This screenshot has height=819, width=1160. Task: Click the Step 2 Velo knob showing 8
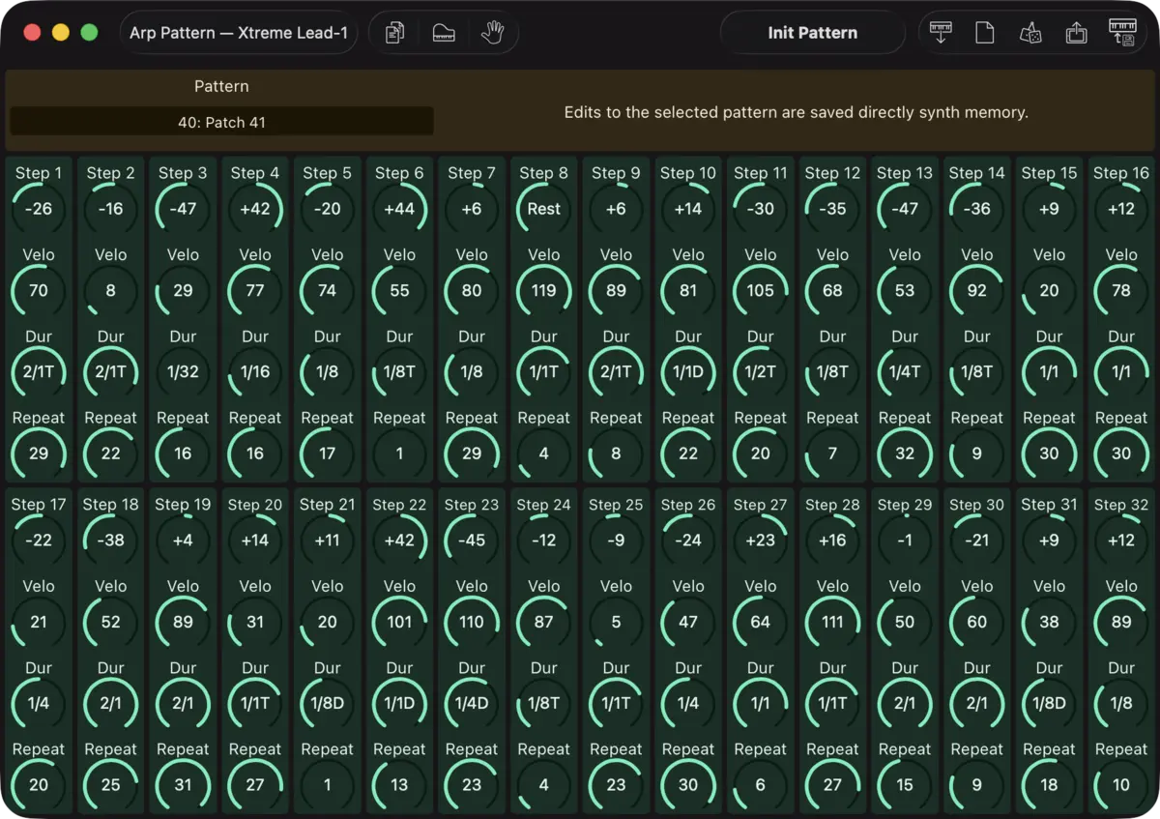point(111,290)
